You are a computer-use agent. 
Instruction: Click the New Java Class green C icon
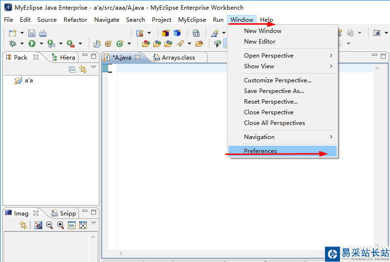pos(120,44)
